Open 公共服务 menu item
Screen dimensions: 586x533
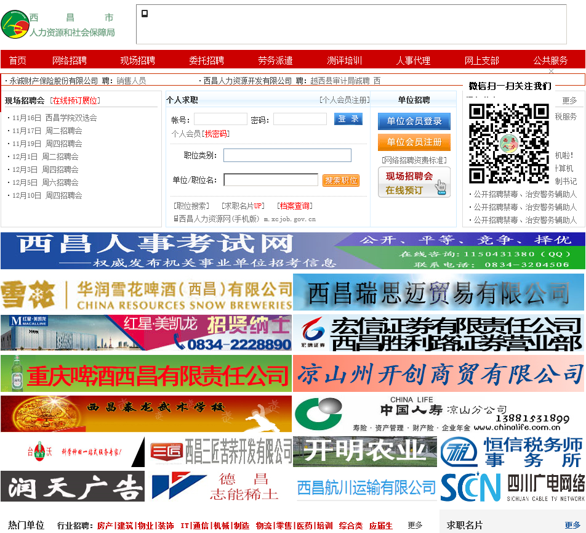tap(550, 60)
